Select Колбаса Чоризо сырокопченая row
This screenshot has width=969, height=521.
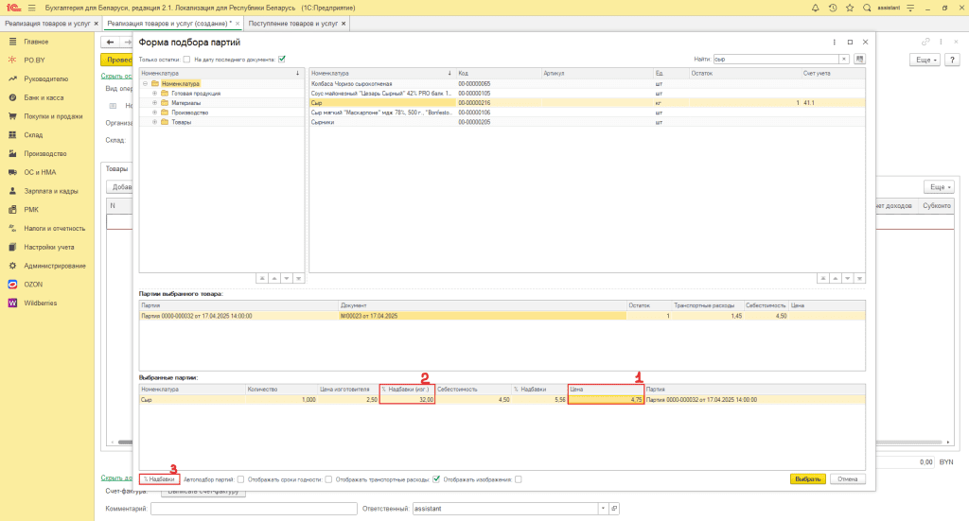click(x=587, y=83)
